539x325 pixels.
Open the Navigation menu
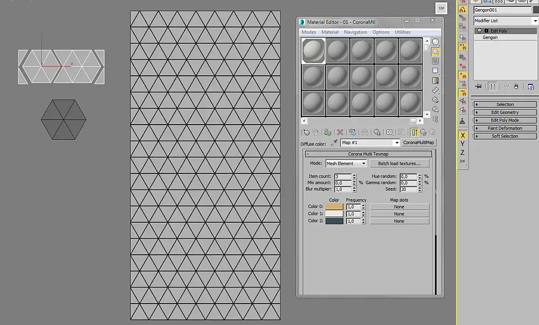tap(355, 32)
